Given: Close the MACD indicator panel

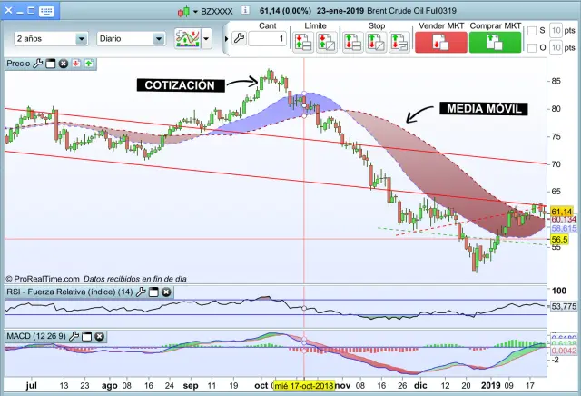Looking at the screenshot, I should [98, 336].
